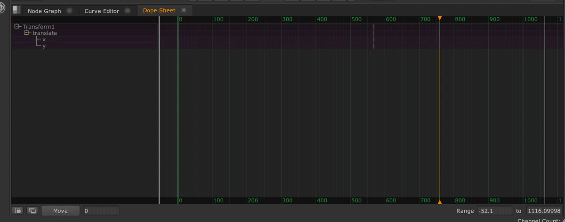
Task: Click frame 300 on the bottom ruler
Action: pyautogui.click(x=287, y=200)
